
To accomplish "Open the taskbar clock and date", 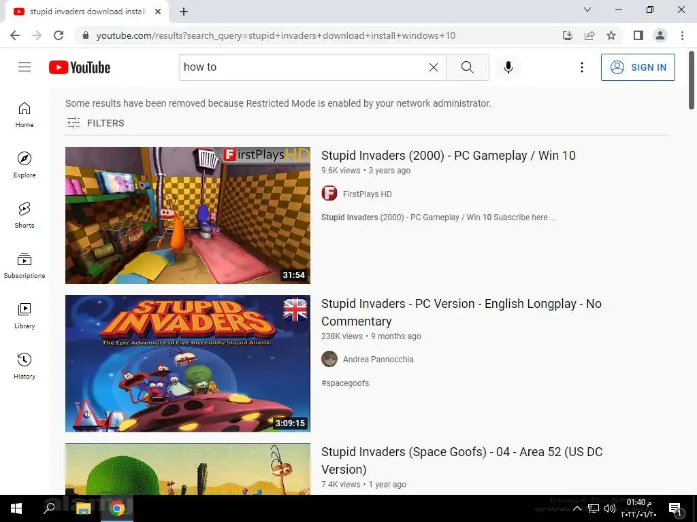I will pyautogui.click(x=638, y=508).
